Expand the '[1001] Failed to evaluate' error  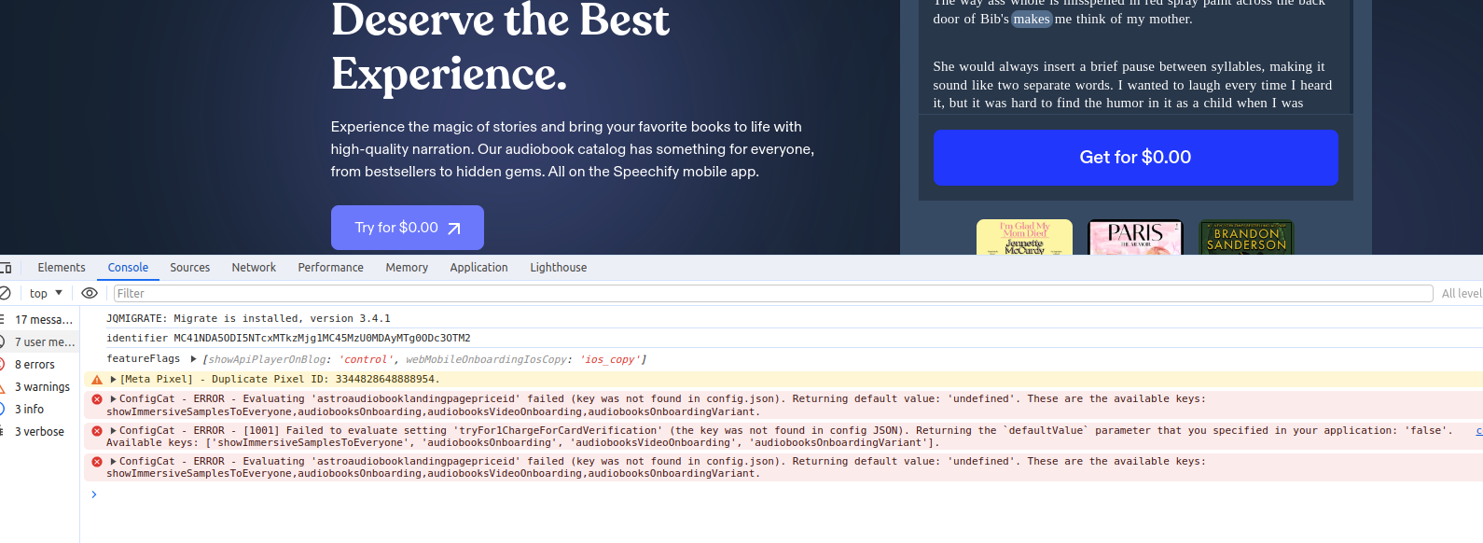tap(114, 431)
